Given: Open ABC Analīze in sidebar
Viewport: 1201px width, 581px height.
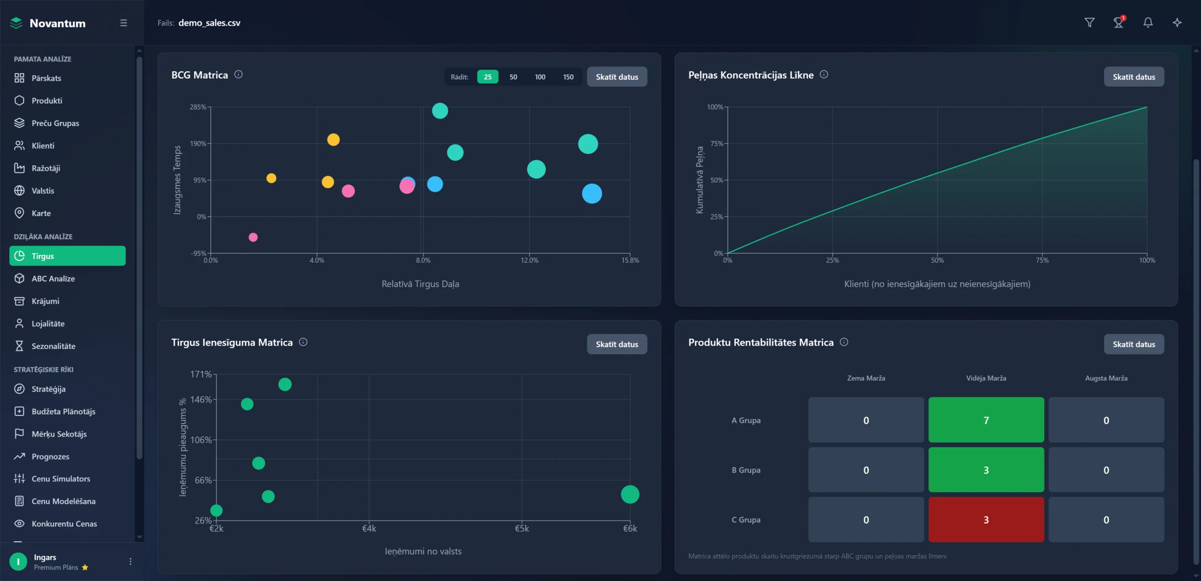Looking at the screenshot, I should (x=53, y=279).
